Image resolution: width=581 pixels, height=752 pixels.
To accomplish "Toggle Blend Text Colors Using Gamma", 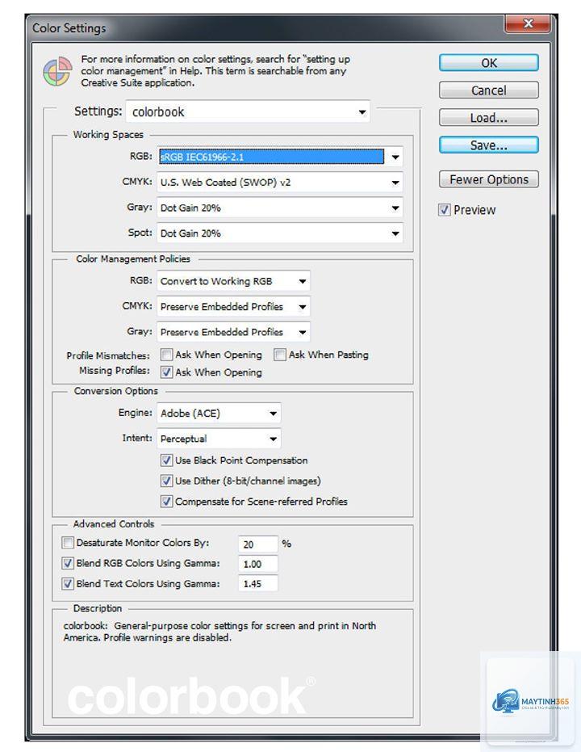I will pyautogui.click(x=68, y=584).
